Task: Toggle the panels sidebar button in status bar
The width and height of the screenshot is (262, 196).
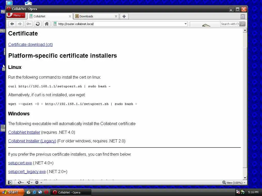Action: point(10,182)
